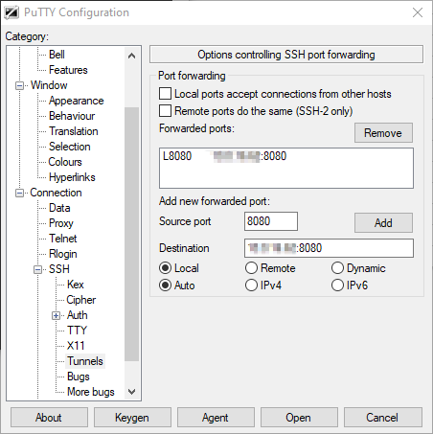The height and width of the screenshot is (434, 433).
Task: Choose the Dynamic forwarding option
Action: tap(337, 268)
